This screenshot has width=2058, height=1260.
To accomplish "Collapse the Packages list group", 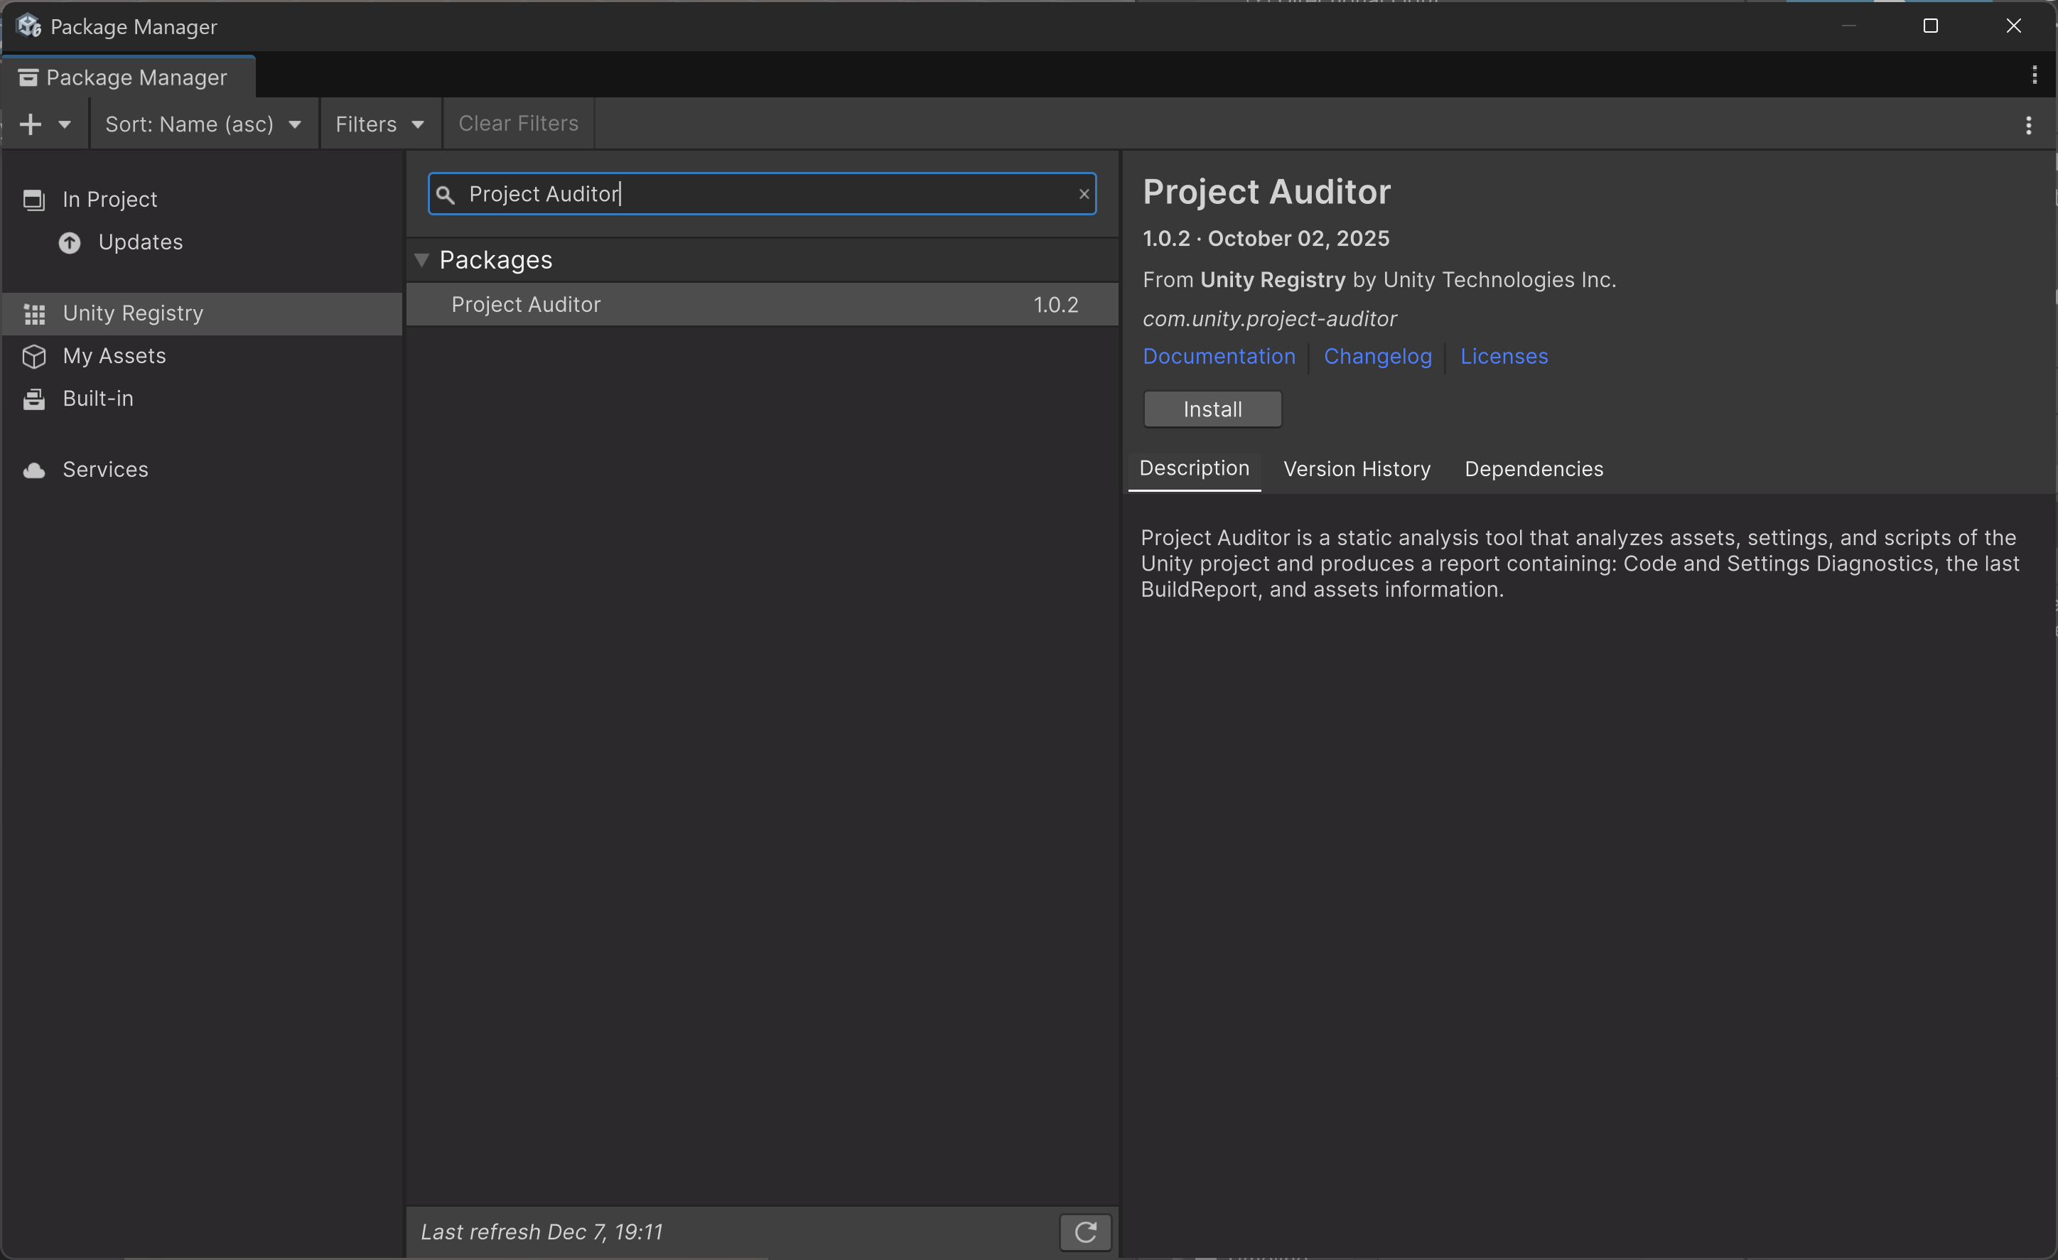I will pos(422,261).
